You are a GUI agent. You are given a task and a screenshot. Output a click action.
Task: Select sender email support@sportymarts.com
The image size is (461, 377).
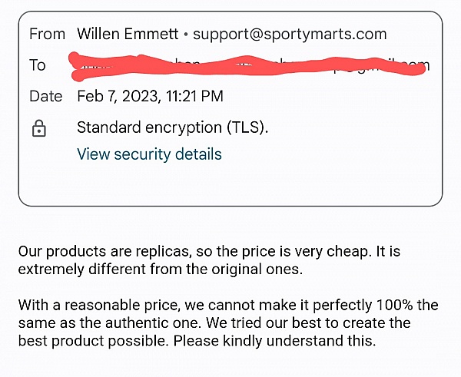pyautogui.click(x=290, y=34)
